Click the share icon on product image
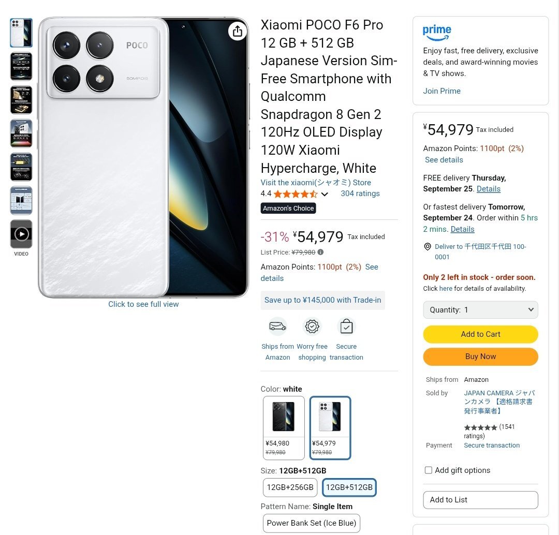 click(238, 32)
